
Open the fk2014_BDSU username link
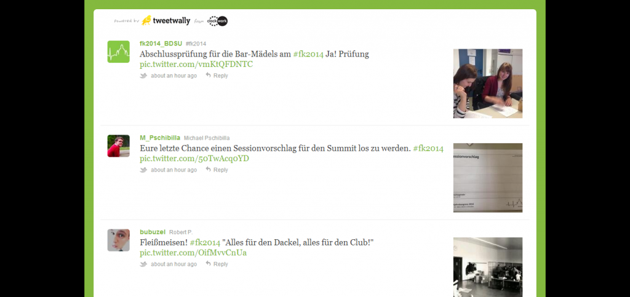[161, 43]
